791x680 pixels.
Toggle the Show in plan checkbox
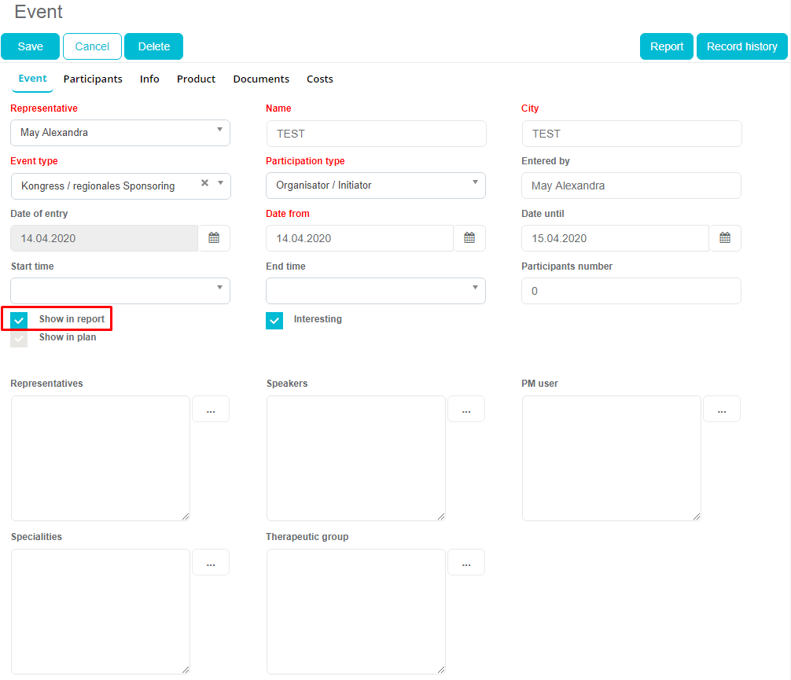click(x=20, y=338)
